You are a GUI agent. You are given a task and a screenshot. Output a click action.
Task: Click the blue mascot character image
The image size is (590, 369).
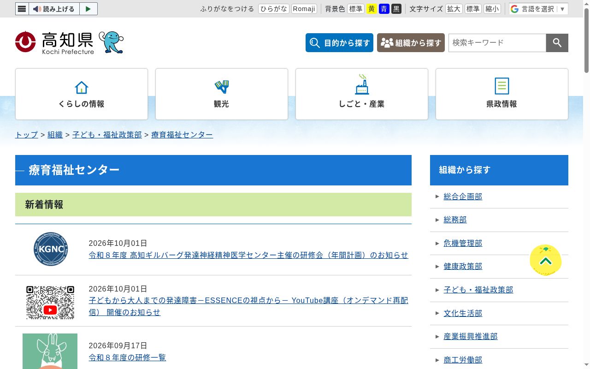tap(112, 42)
